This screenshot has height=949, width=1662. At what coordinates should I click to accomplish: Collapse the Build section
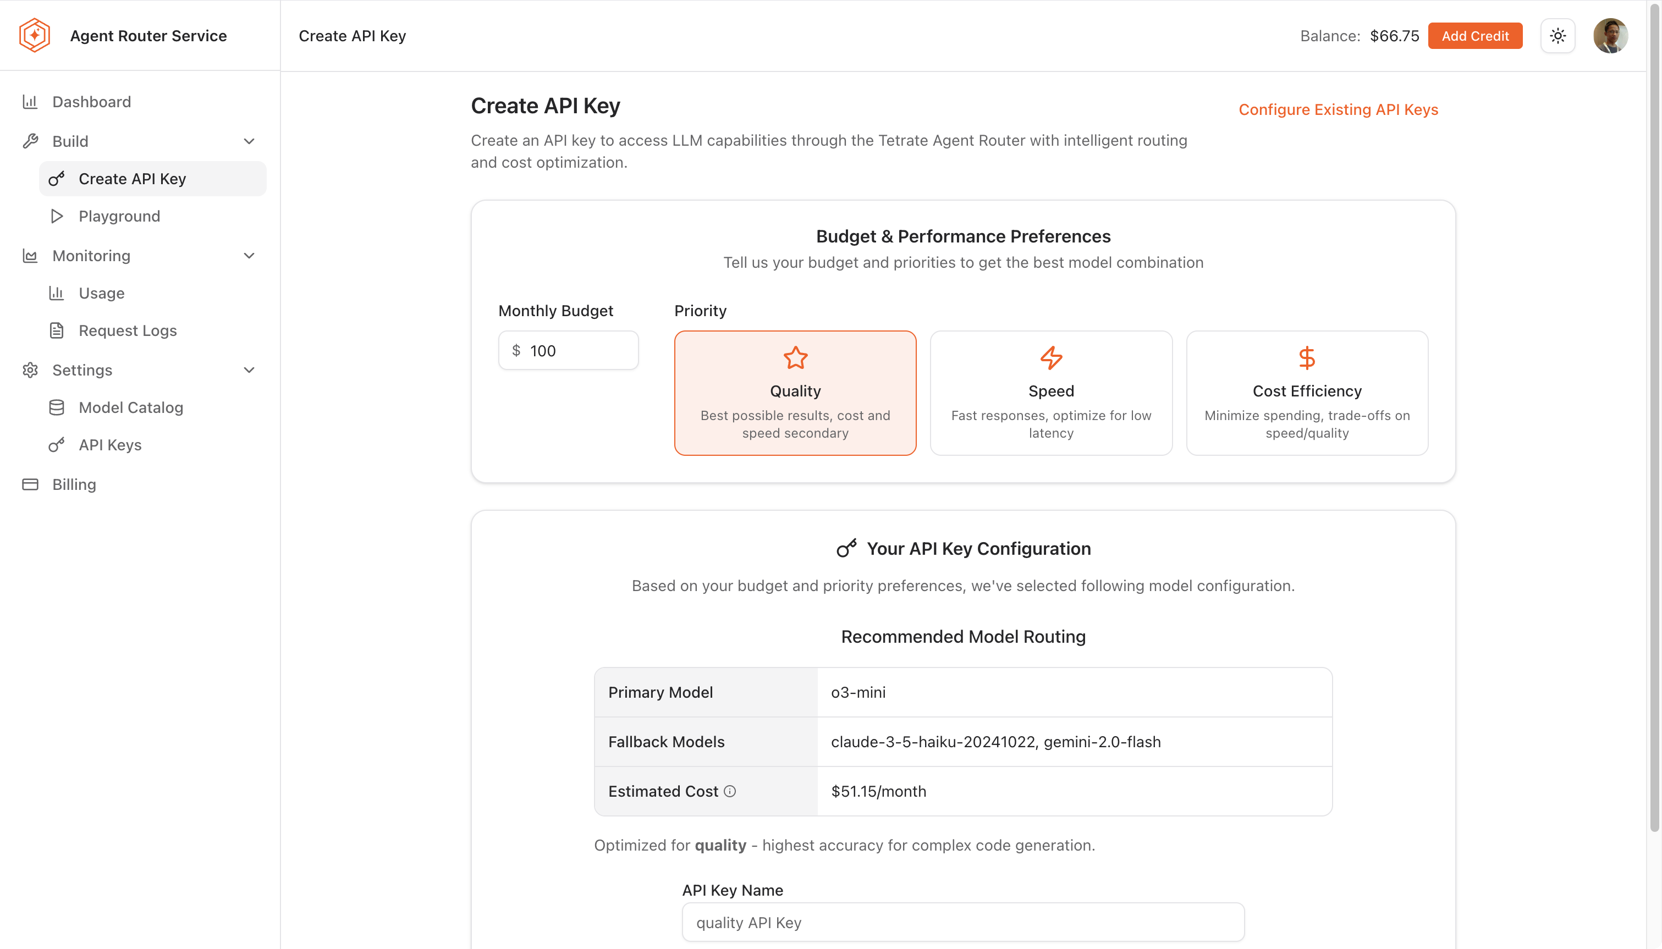(249, 141)
